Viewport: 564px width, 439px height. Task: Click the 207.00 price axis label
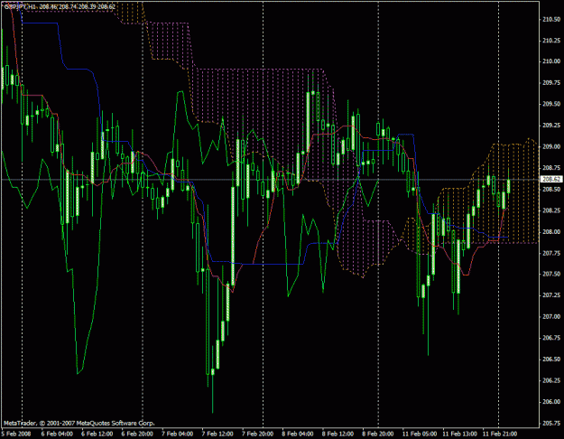pyautogui.click(x=550, y=316)
